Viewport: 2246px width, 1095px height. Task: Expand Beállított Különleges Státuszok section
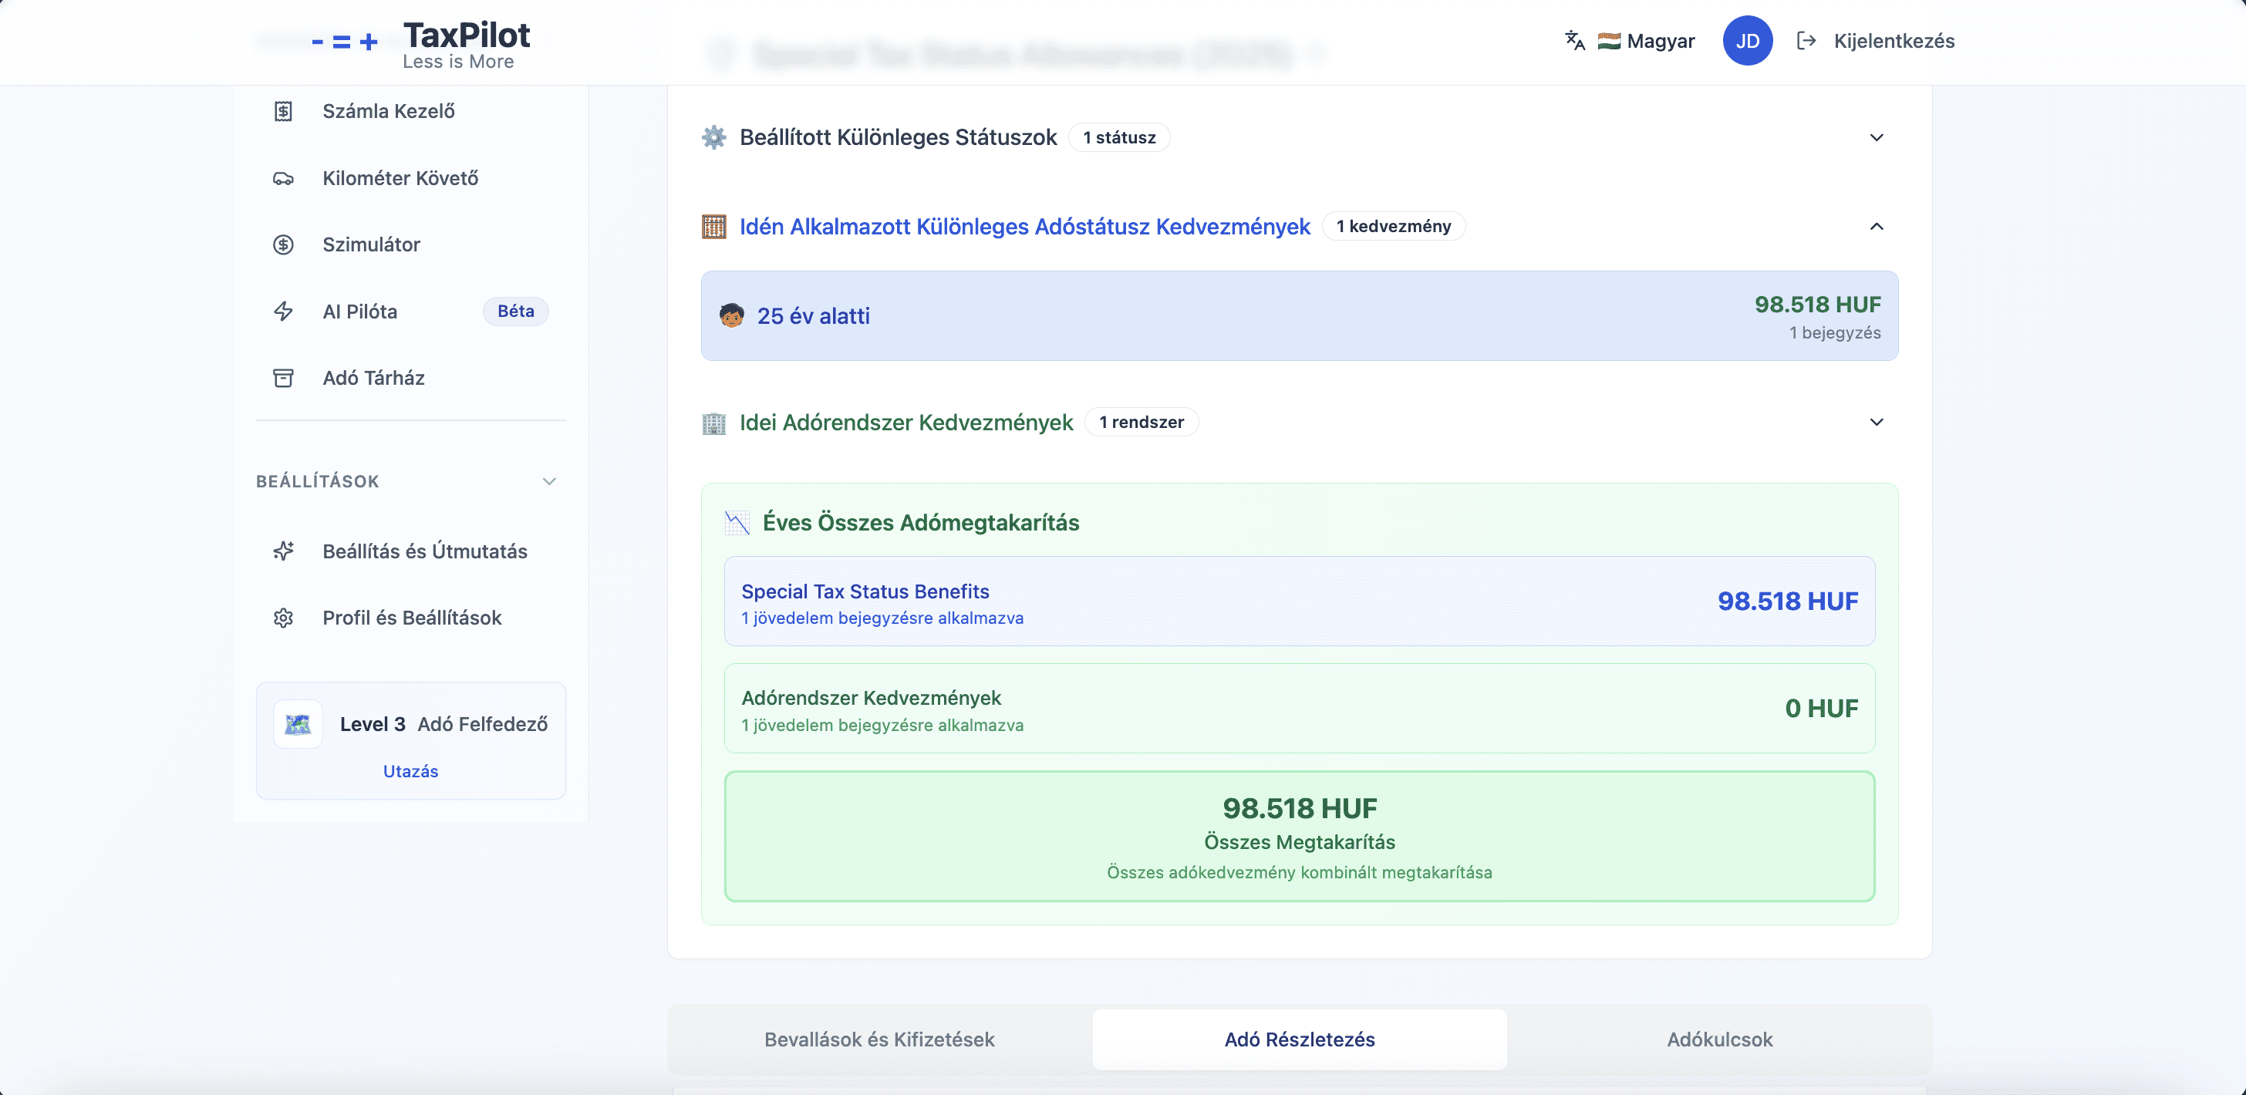coord(1877,138)
